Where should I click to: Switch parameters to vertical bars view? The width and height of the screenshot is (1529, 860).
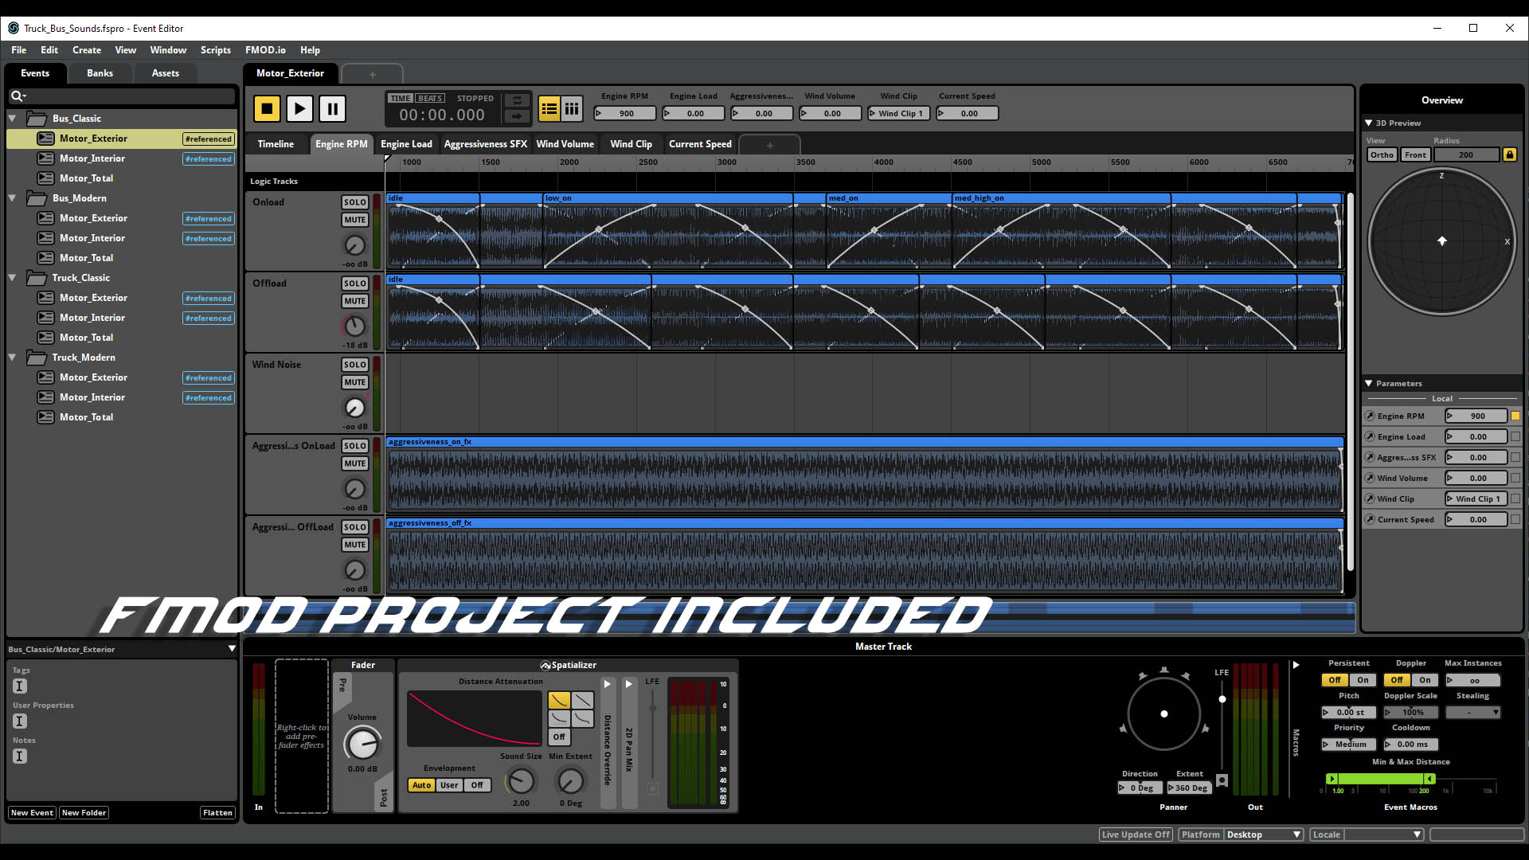click(x=572, y=109)
